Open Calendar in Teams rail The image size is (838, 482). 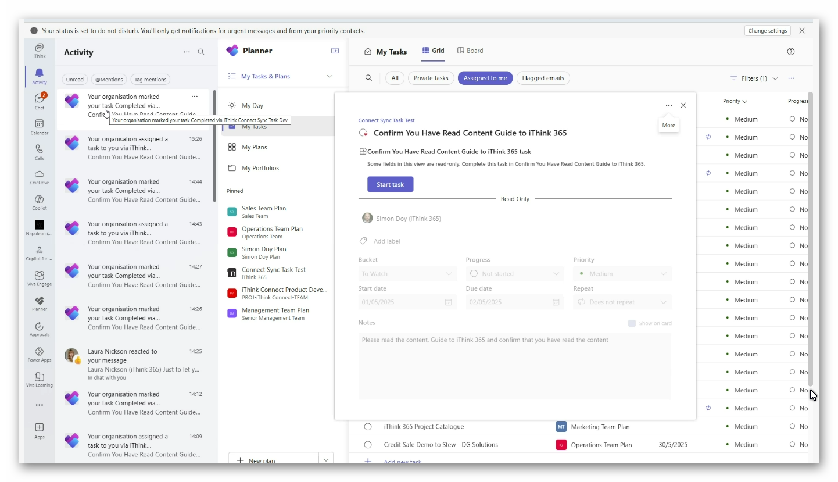(40, 126)
